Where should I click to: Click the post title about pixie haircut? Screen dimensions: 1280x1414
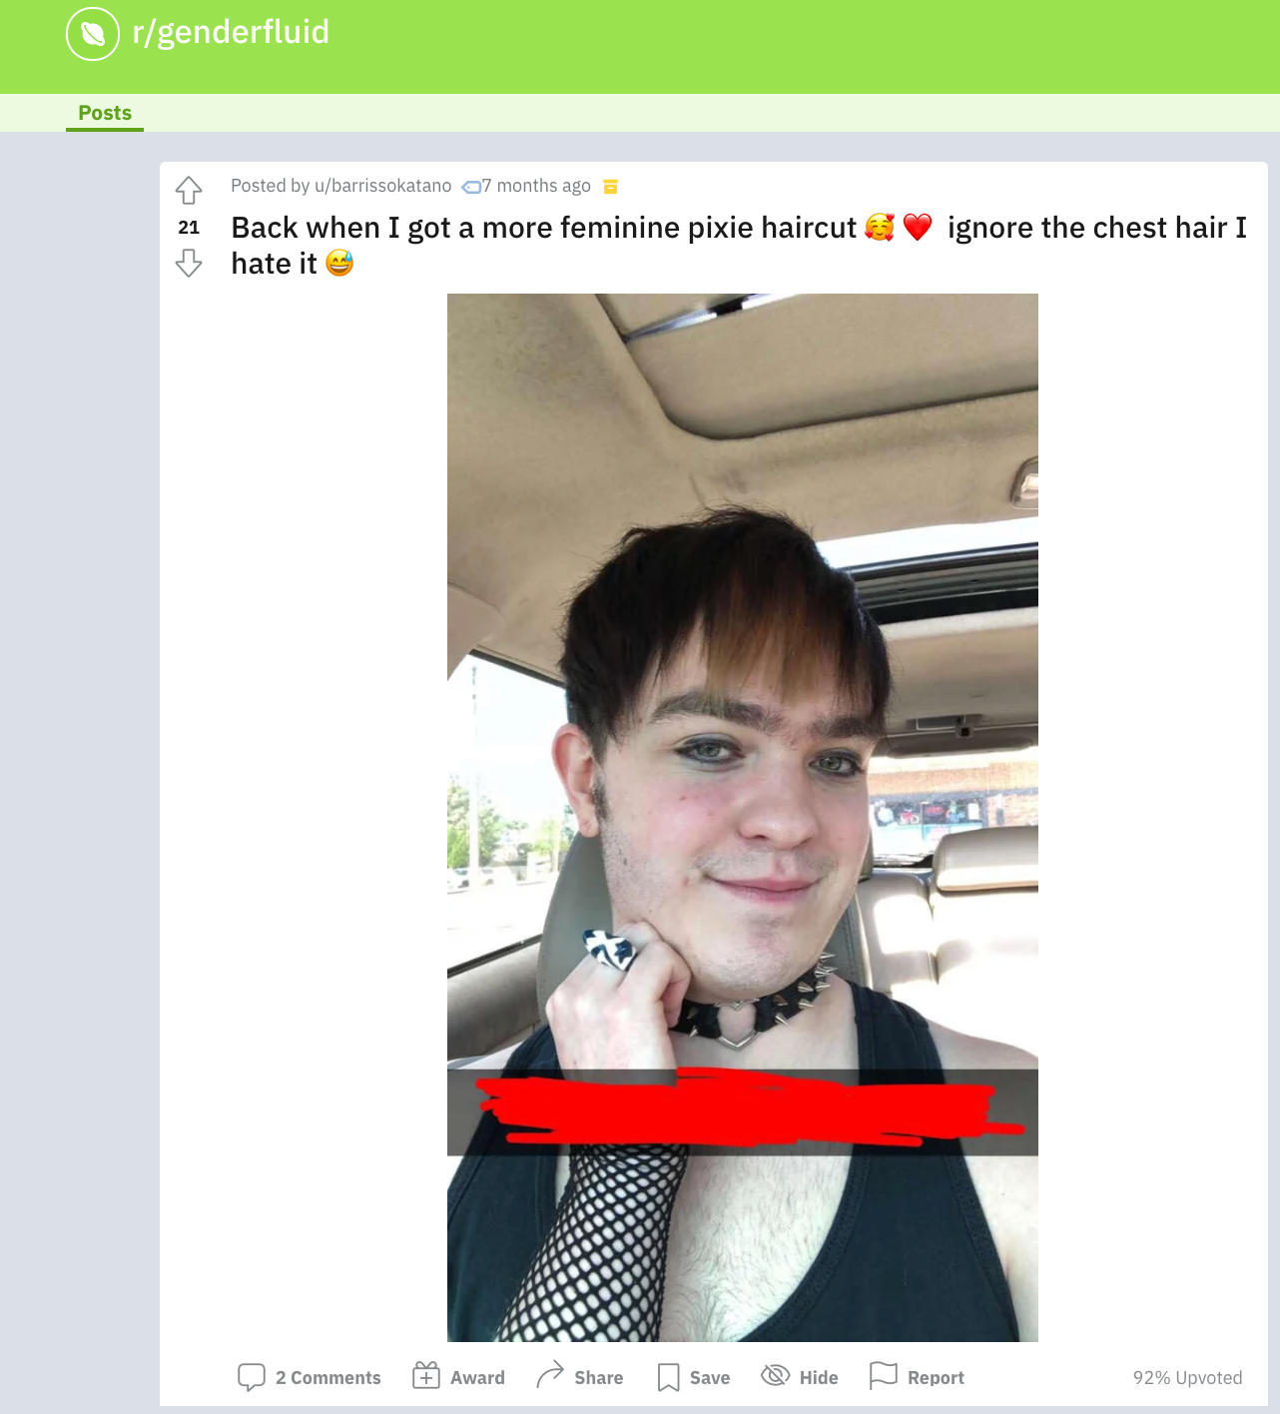[x=739, y=246]
